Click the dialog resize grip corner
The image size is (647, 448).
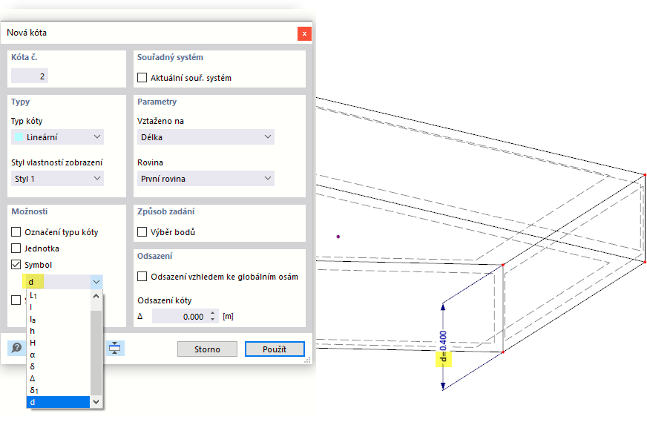(307, 360)
